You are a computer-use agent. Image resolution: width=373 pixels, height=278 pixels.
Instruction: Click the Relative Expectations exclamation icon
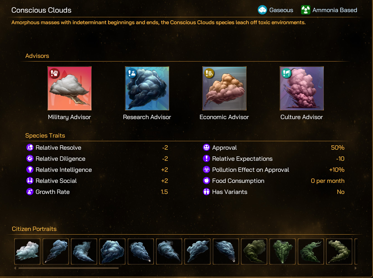point(206,159)
